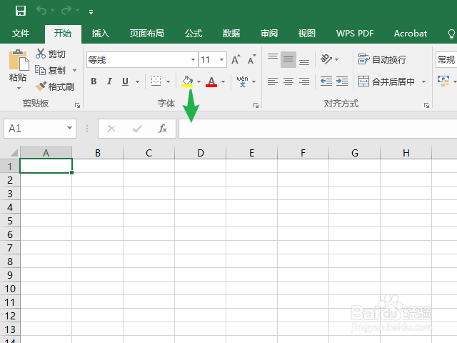
Task: Click 合并后居中 merge and center
Action: [x=386, y=81]
